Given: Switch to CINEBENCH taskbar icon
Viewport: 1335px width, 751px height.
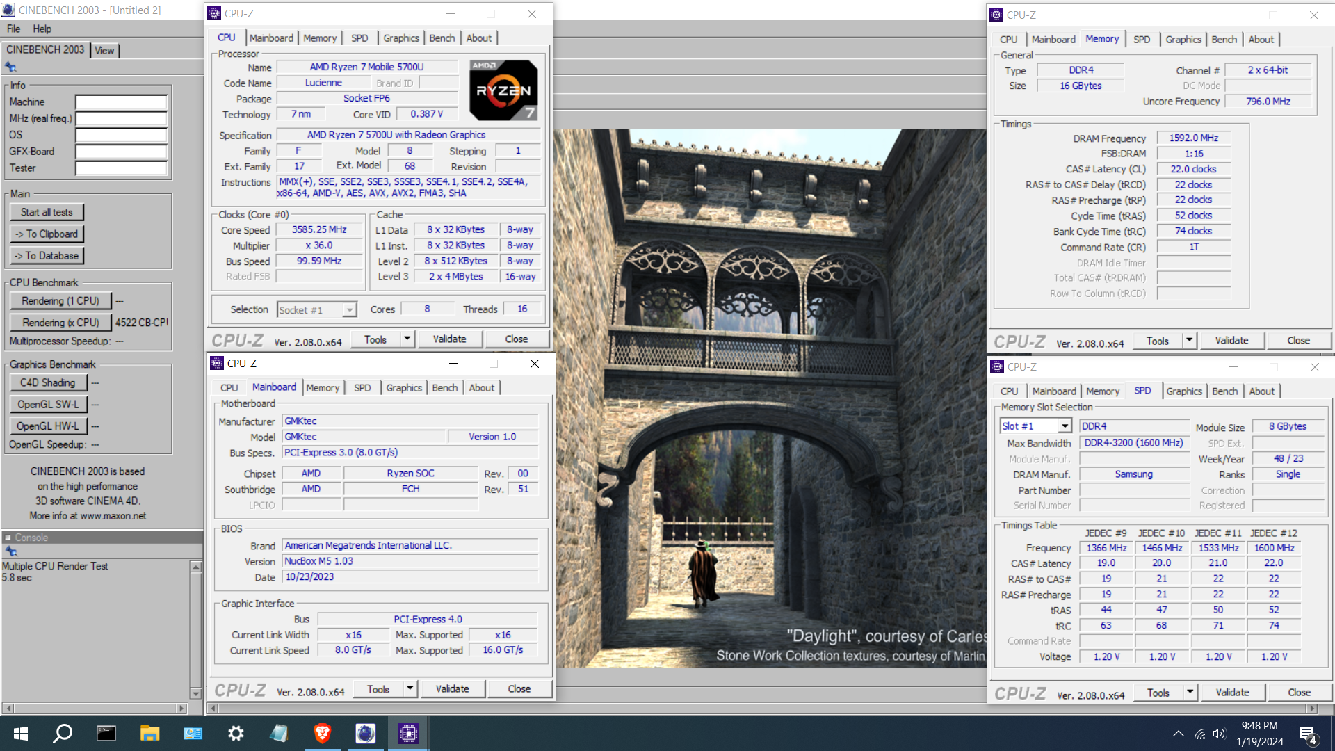Looking at the screenshot, I should coord(365,734).
